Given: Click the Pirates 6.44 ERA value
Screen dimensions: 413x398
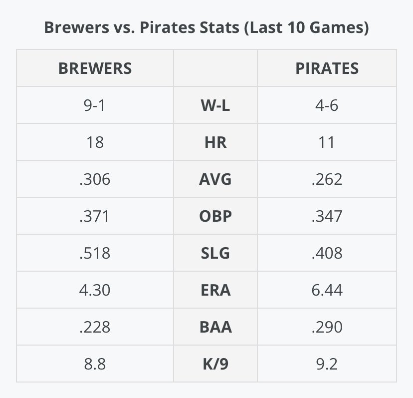Looking at the screenshot, I should point(327,290).
